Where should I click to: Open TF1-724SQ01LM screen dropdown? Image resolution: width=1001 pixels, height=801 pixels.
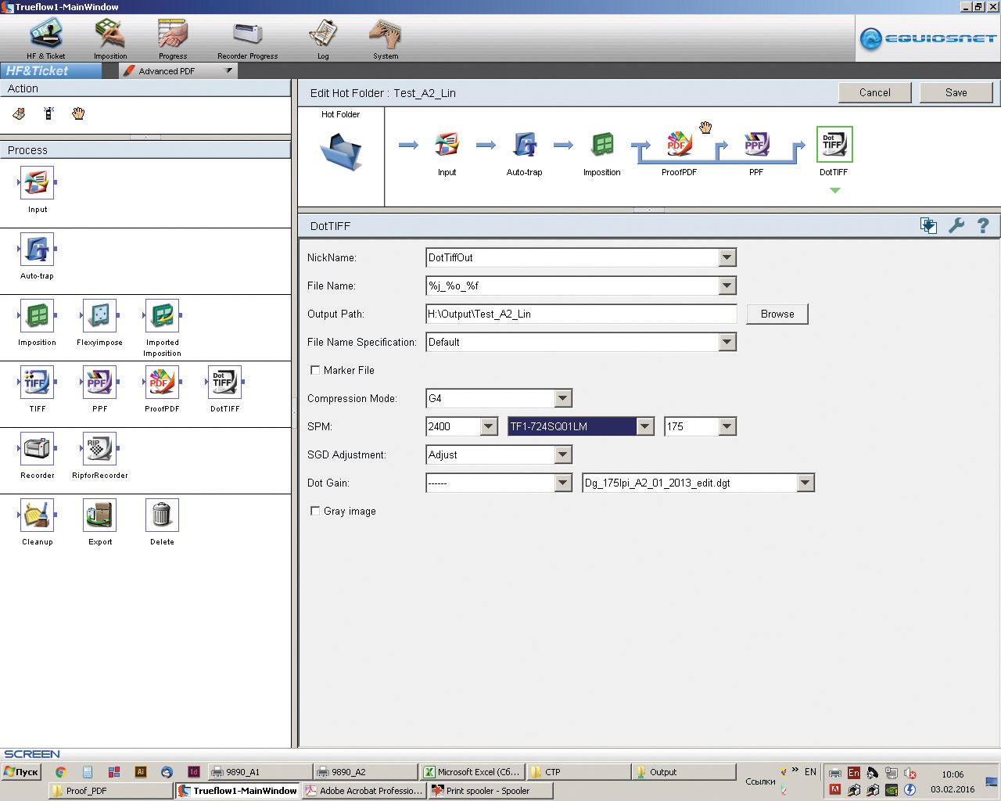click(x=645, y=426)
